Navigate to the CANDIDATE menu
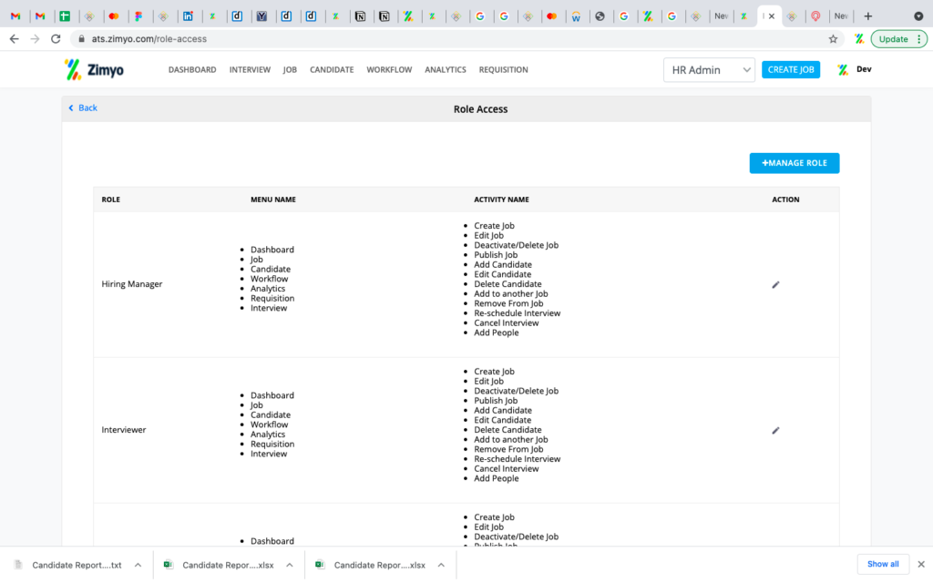The height and width of the screenshot is (583, 933). (332, 69)
